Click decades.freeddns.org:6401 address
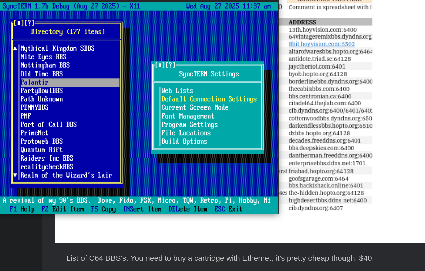The height and width of the screenshot is (271, 425). [x=325, y=140]
